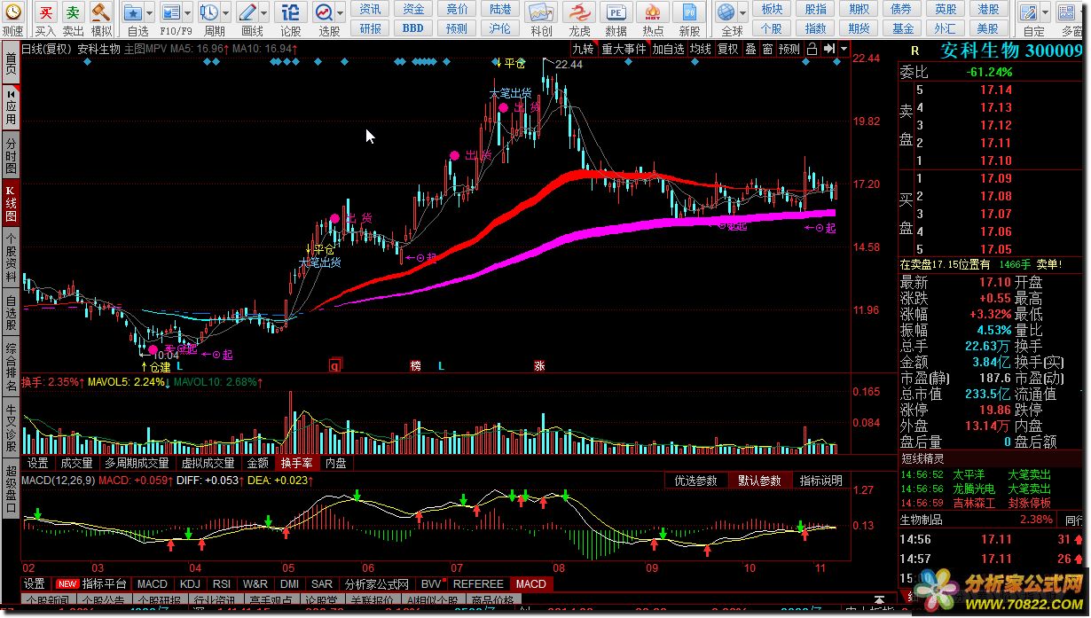Click the 测速 clock icon
Screen dimensions: 1091x618
click(12, 12)
